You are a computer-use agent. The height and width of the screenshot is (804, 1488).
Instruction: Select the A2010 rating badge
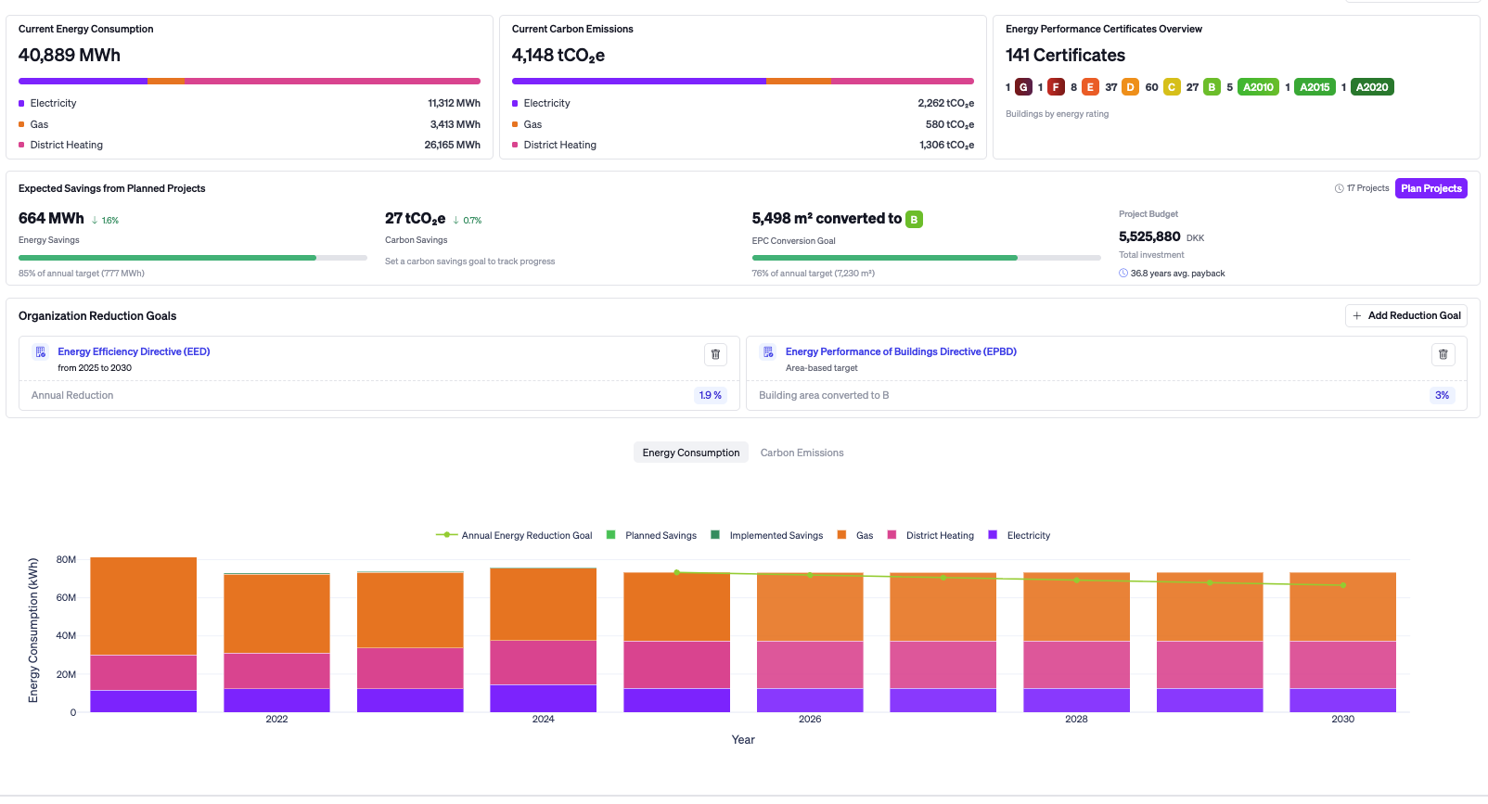pos(1258,87)
